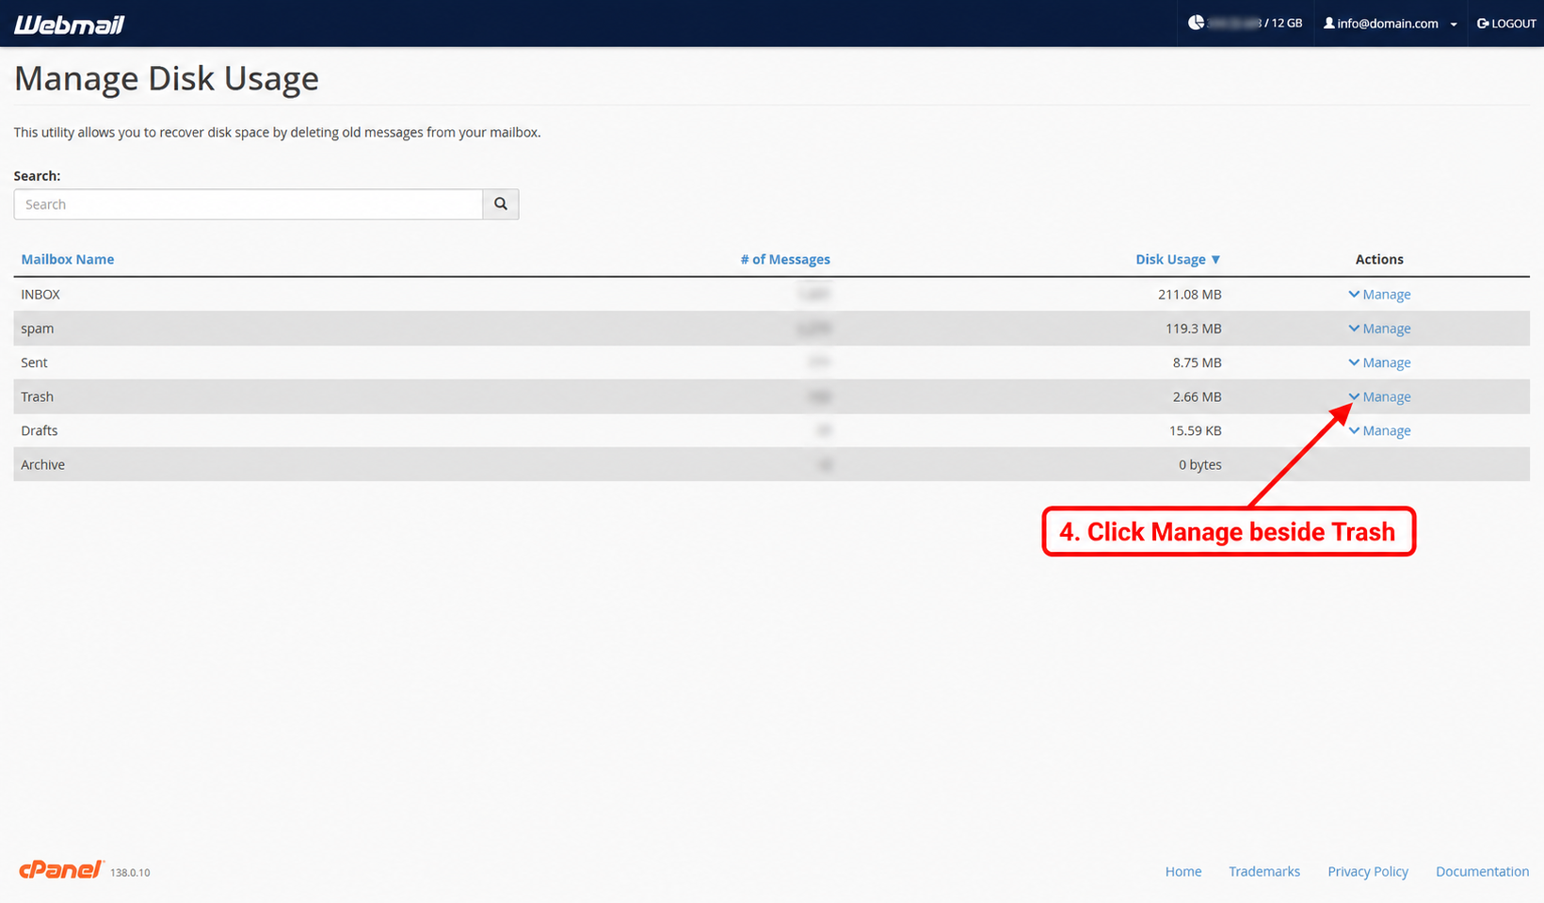The height and width of the screenshot is (903, 1544).
Task: Click the search magnifier button
Action: pos(501,204)
